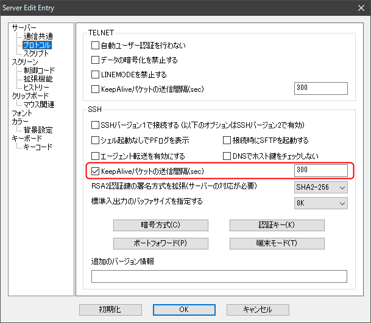Click the 認証キー(K) button
This screenshot has width=371, height=323.
tap(277, 225)
